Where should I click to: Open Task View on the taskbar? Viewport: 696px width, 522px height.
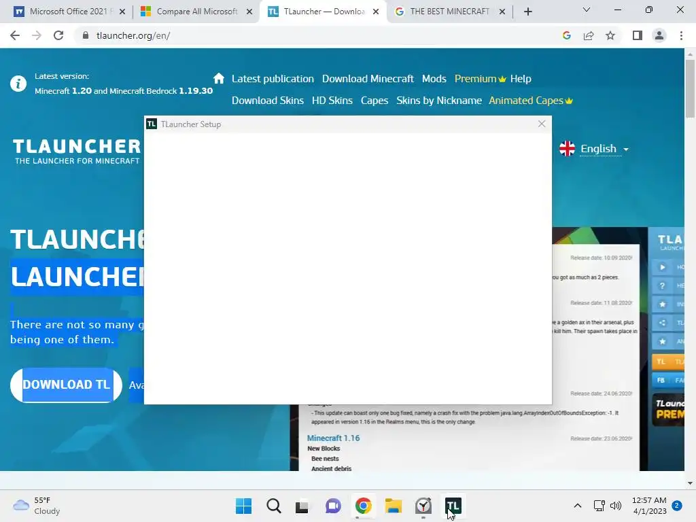coord(302,506)
